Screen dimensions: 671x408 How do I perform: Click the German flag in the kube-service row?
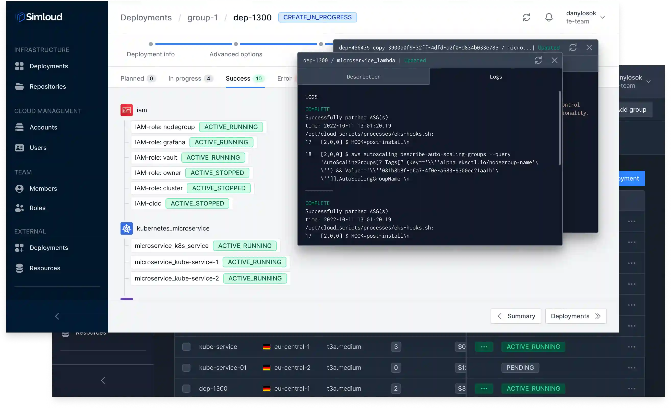266,347
